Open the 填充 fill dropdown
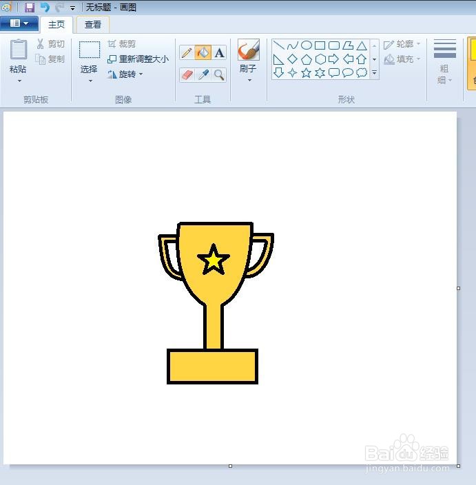This screenshot has width=476, height=485. [402, 59]
